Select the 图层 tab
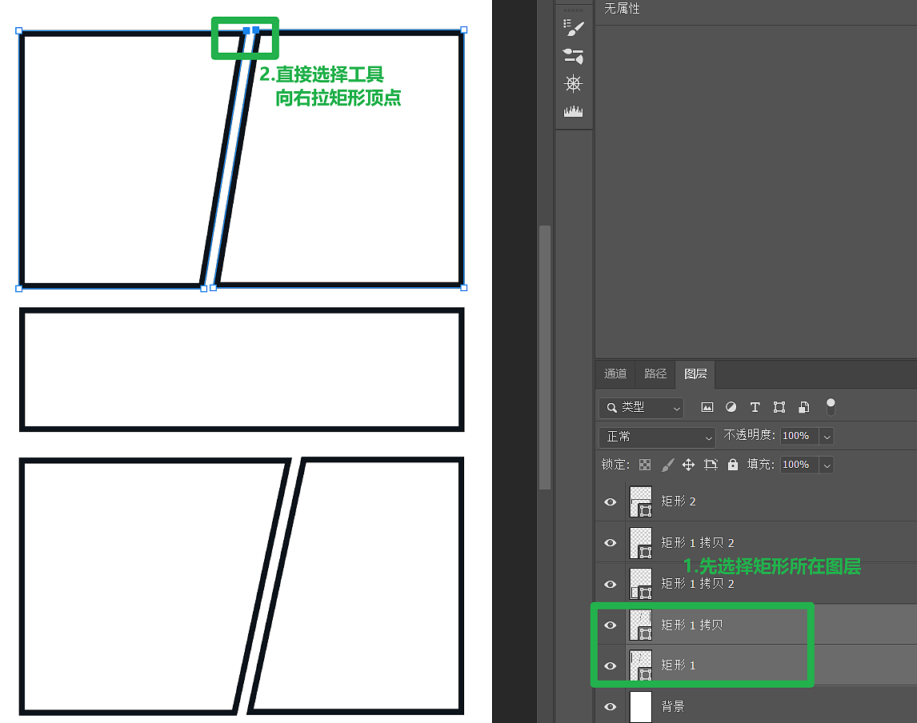 [x=695, y=374]
